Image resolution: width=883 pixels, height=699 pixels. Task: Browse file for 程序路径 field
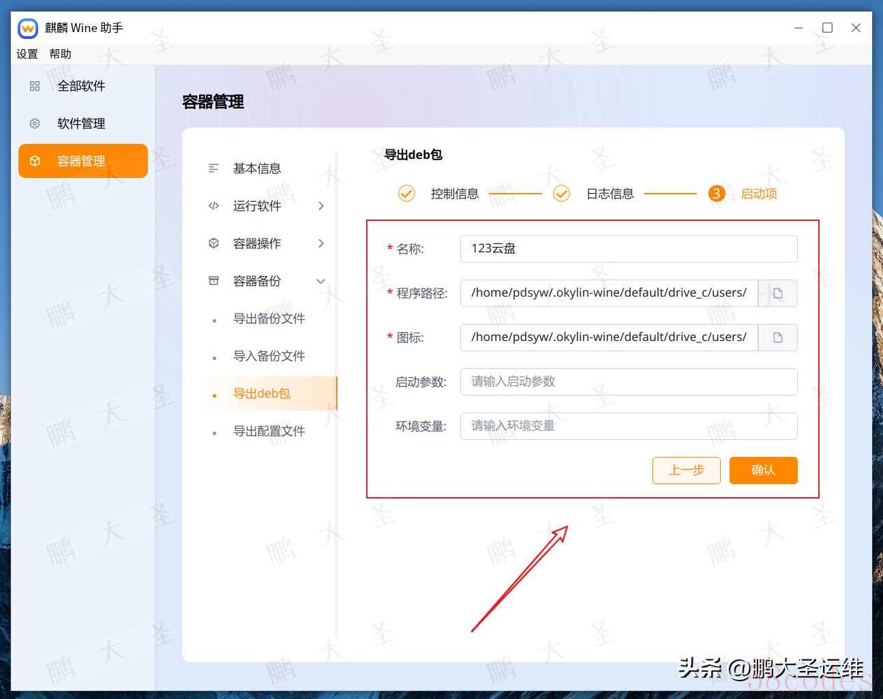click(777, 293)
